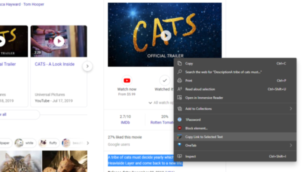
Task: Click the View all button
Action: [x=20, y=114]
